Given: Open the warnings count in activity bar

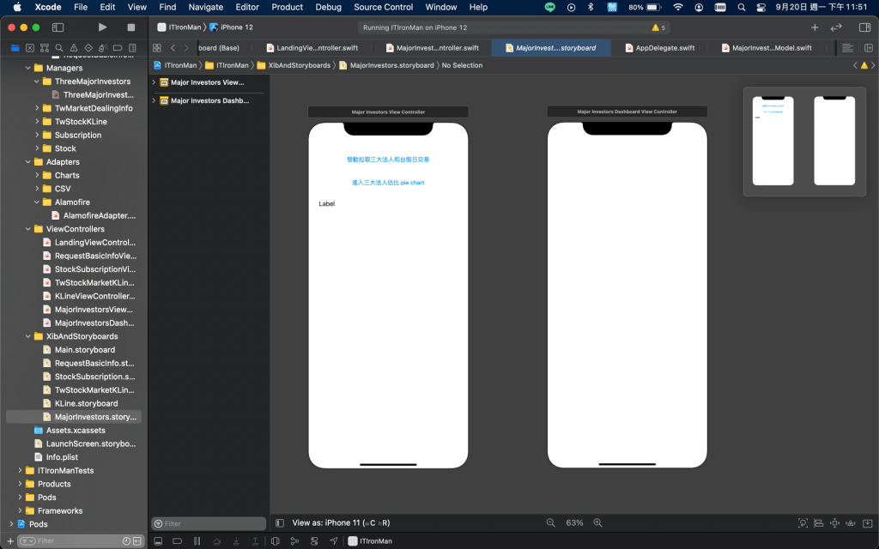Looking at the screenshot, I should coord(658,27).
